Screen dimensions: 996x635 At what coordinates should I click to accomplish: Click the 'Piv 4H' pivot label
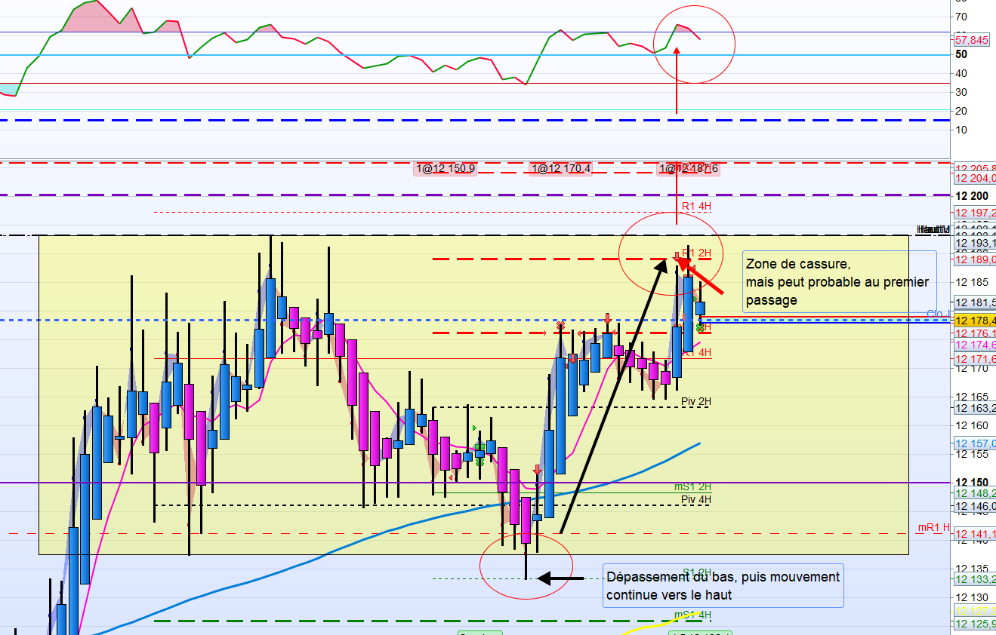click(x=696, y=499)
